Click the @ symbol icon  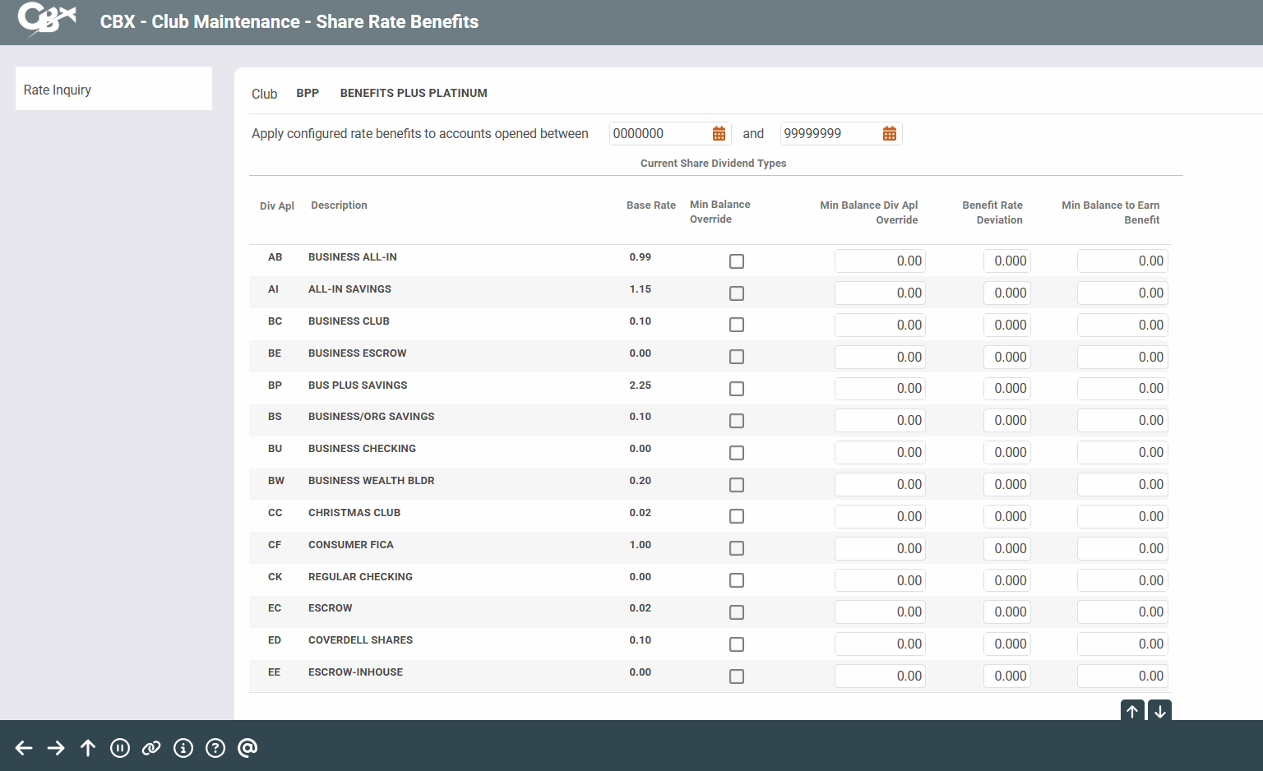pos(248,747)
